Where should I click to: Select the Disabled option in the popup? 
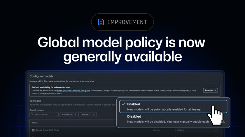point(173,119)
